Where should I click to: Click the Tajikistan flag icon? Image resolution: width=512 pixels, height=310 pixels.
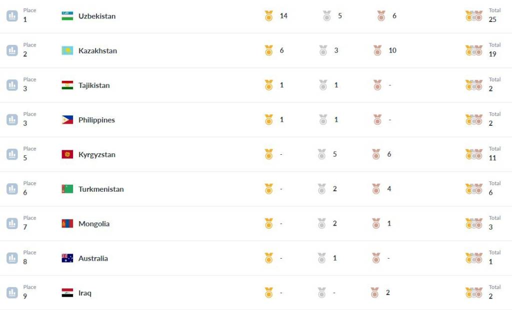coord(67,85)
